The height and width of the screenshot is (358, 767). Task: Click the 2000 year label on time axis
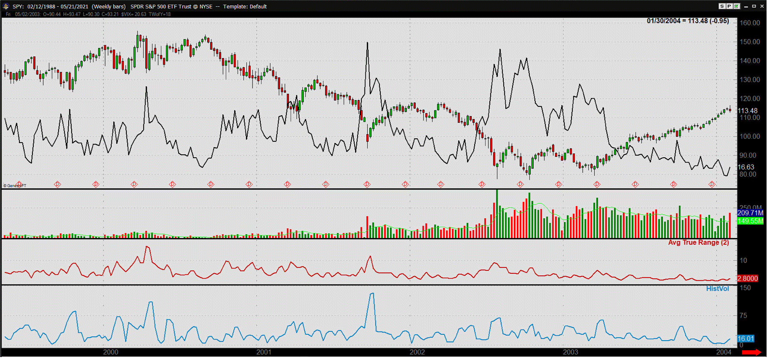(x=111, y=352)
